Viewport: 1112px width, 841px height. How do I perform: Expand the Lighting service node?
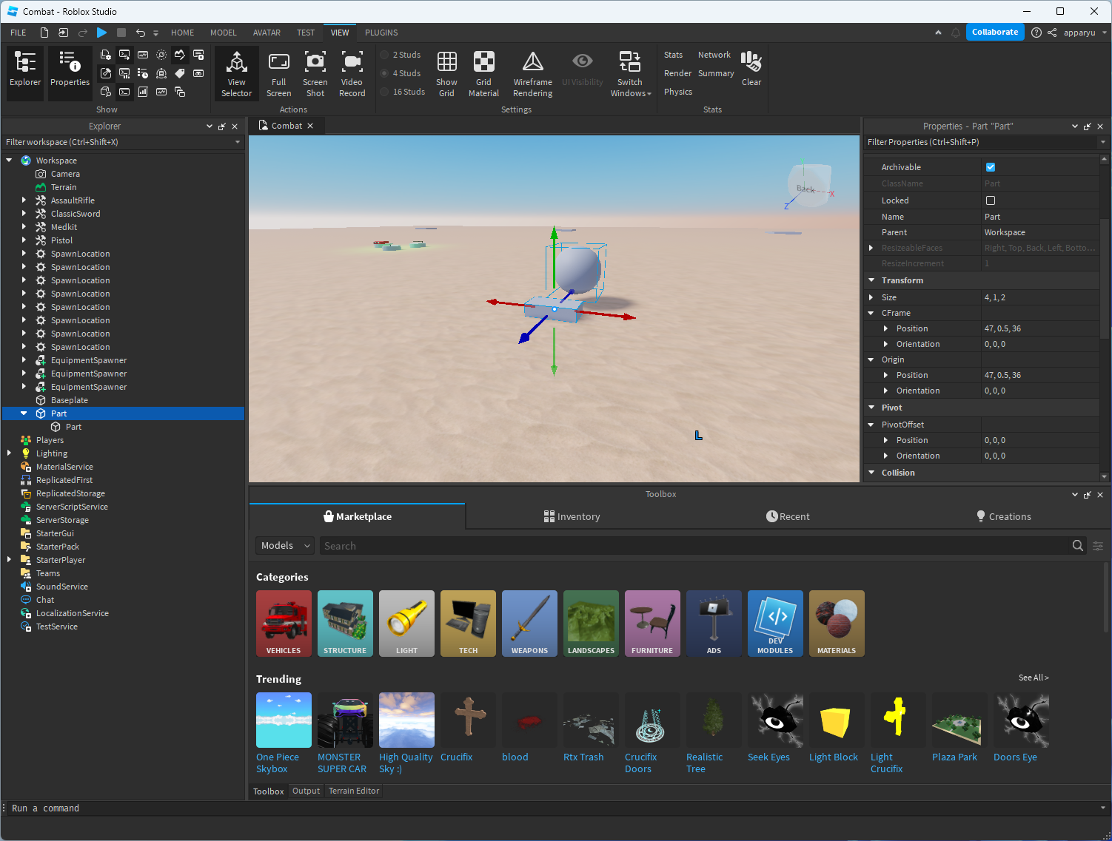pyautogui.click(x=9, y=453)
